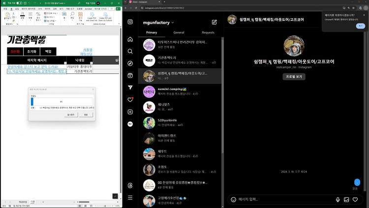Send a heart with the like icon
369x208 pixels.
pyautogui.click(x=355, y=200)
